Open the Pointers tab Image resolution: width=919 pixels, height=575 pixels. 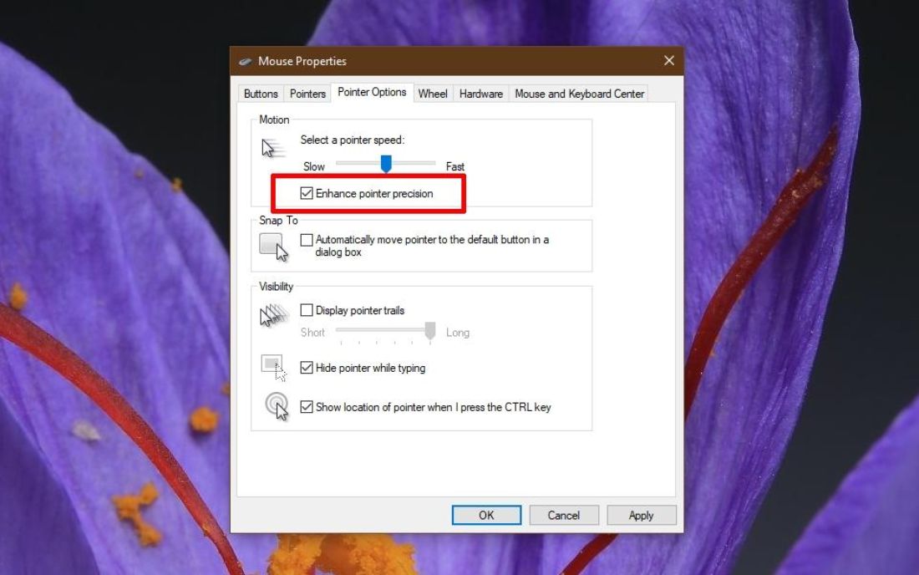click(307, 94)
